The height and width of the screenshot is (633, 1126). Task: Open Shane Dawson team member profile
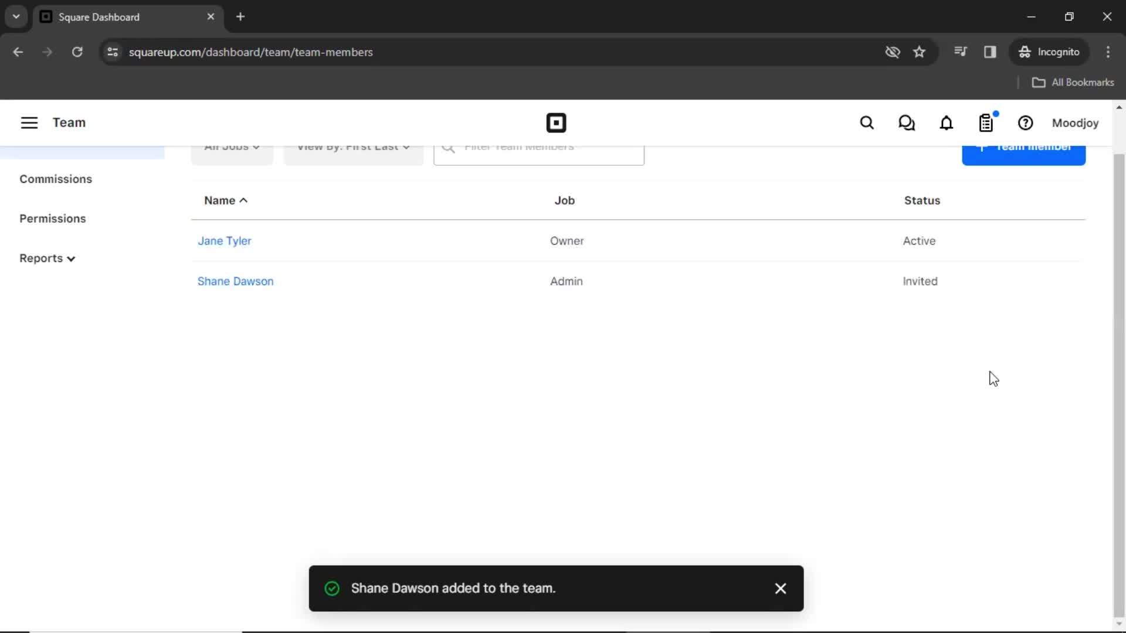click(x=235, y=281)
